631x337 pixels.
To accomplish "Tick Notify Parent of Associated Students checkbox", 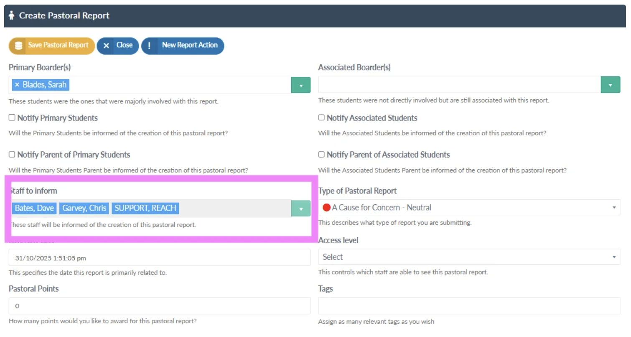I will click(321, 154).
